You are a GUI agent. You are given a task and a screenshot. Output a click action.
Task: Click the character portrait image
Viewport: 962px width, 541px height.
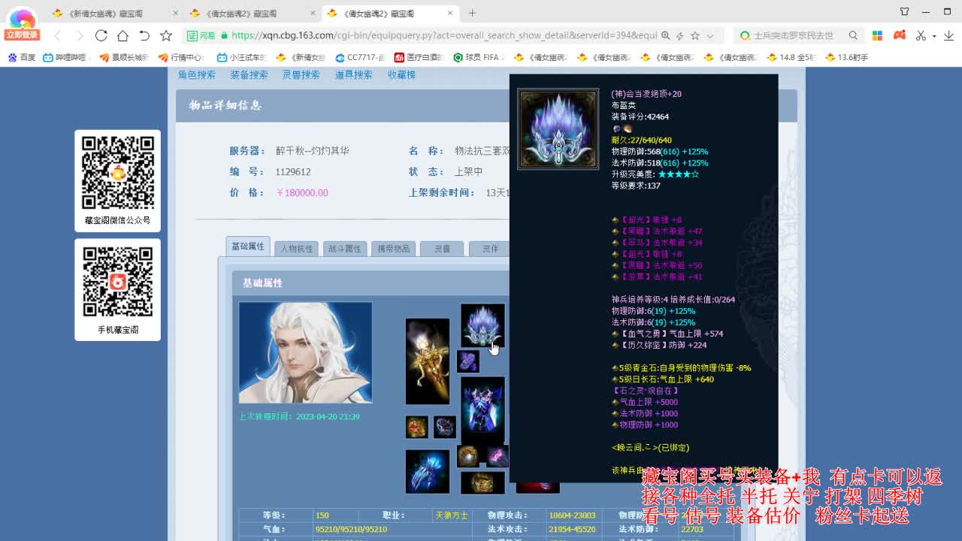click(x=305, y=352)
